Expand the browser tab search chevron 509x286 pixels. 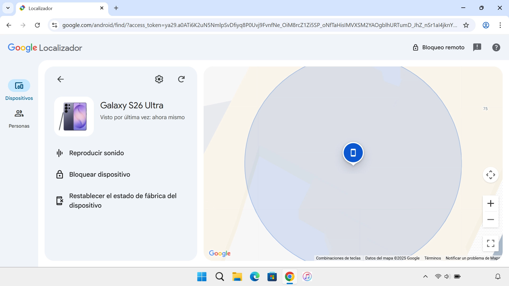pyautogui.click(x=8, y=8)
